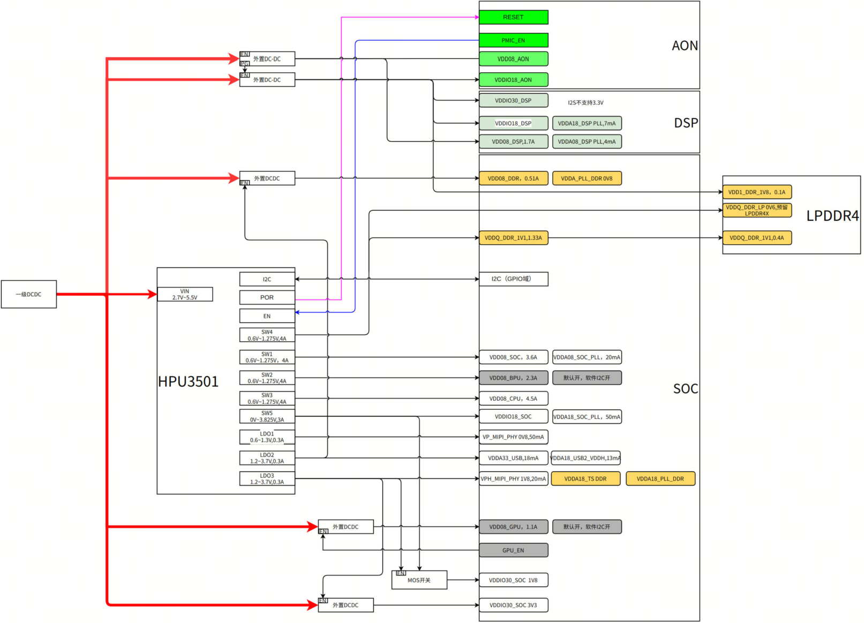Select the 一级DCDC source block

(x=28, y=294)
